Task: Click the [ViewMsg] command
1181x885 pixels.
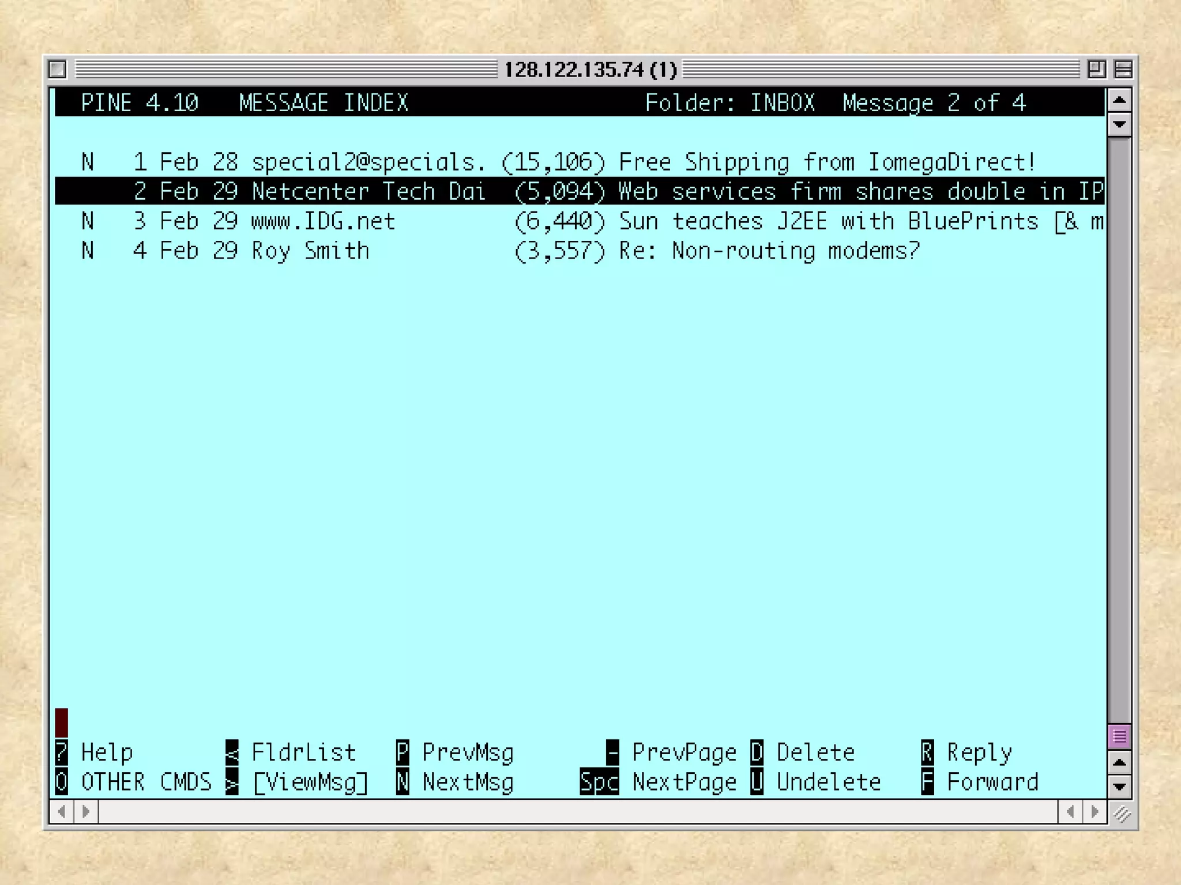Action: [310, 782]
